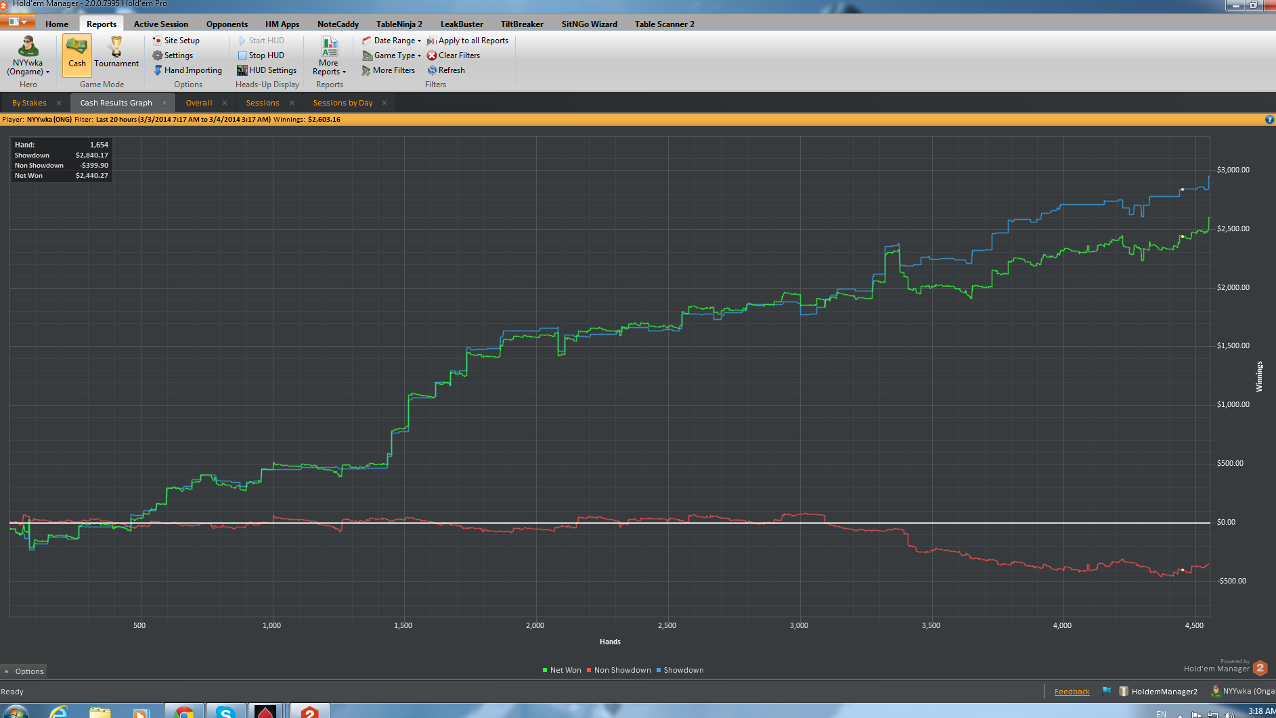Open the red spade poker app on taskbar
The image size is (1276, 718).
[266, 711]
